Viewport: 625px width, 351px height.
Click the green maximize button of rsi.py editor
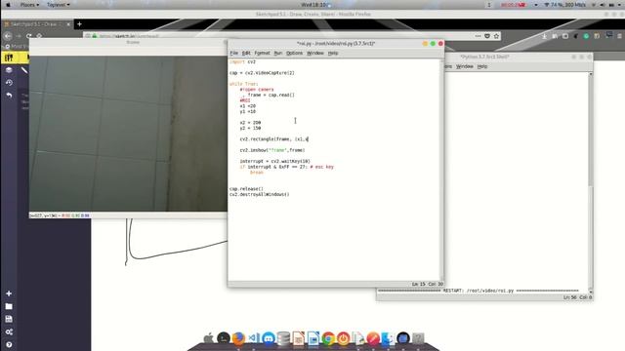tap(433, 43)
